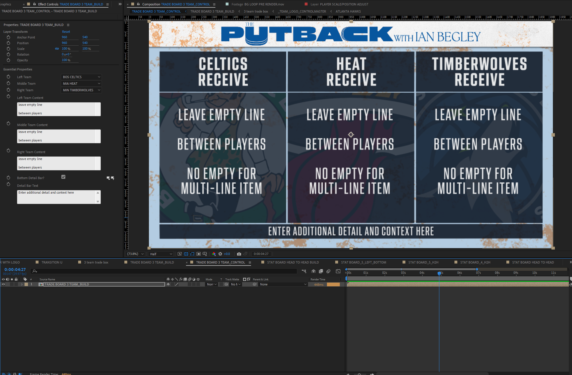The height and width of the screenshot is (375, 572).
Task: Open the Graph Editor in timeline
Action: 338,271
